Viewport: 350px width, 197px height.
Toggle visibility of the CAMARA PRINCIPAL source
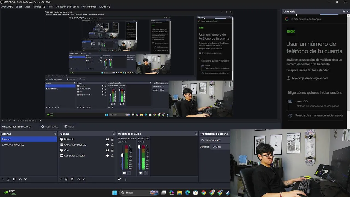(x=107, y=145)
